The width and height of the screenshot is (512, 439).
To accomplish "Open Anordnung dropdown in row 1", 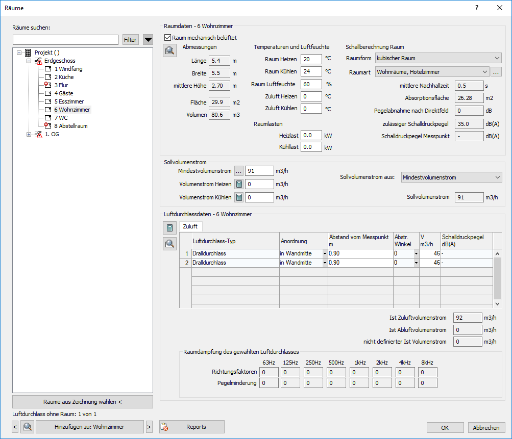I will coord(325,253).
